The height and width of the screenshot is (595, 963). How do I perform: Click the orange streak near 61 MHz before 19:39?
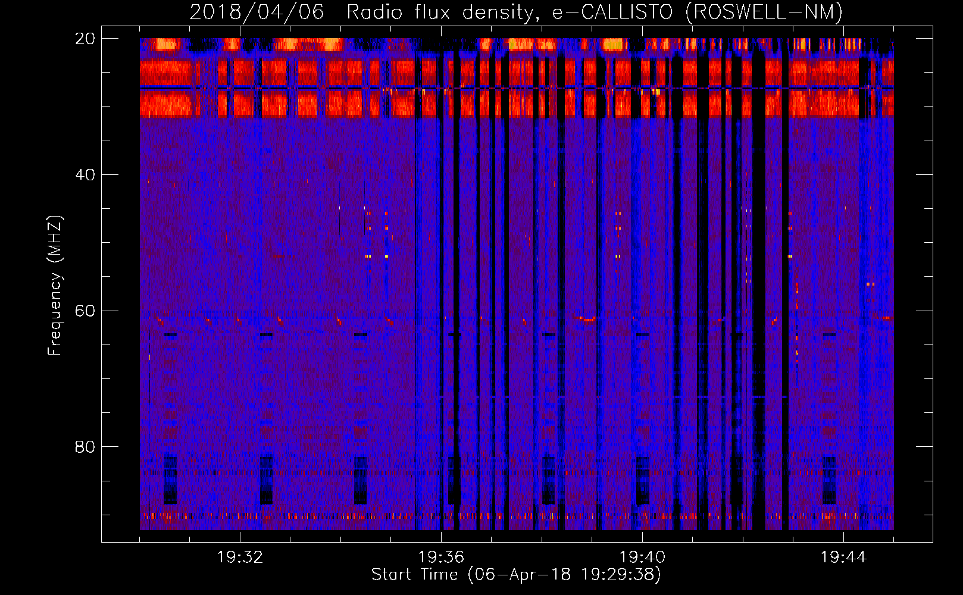pos(587,320)
